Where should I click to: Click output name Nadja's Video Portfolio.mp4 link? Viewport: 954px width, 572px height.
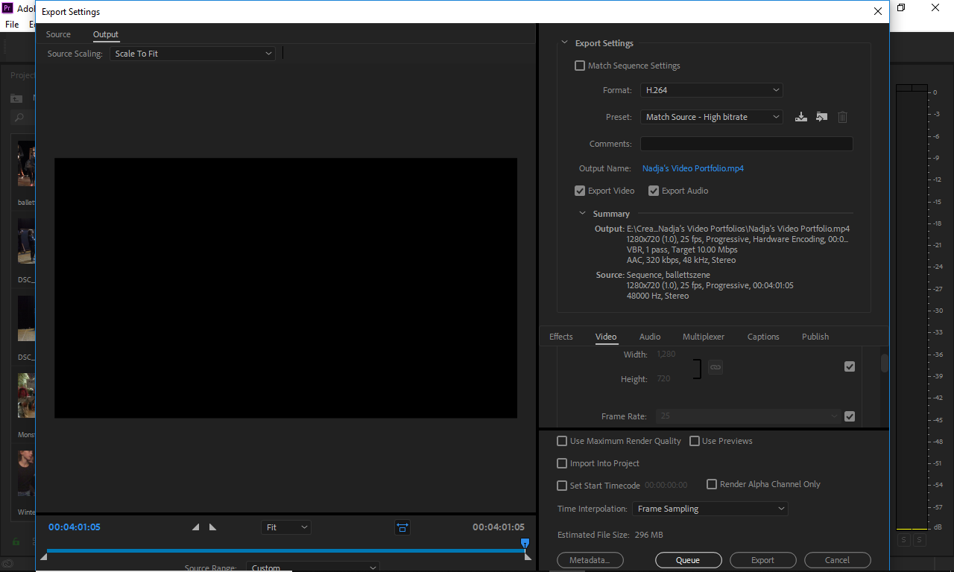pos(693,168)
